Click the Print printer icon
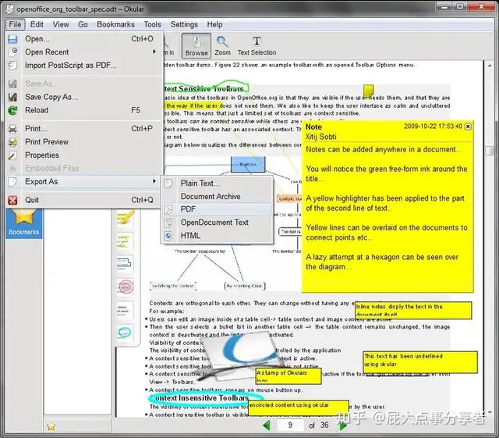The image size is (499, 438). point(12,129)
